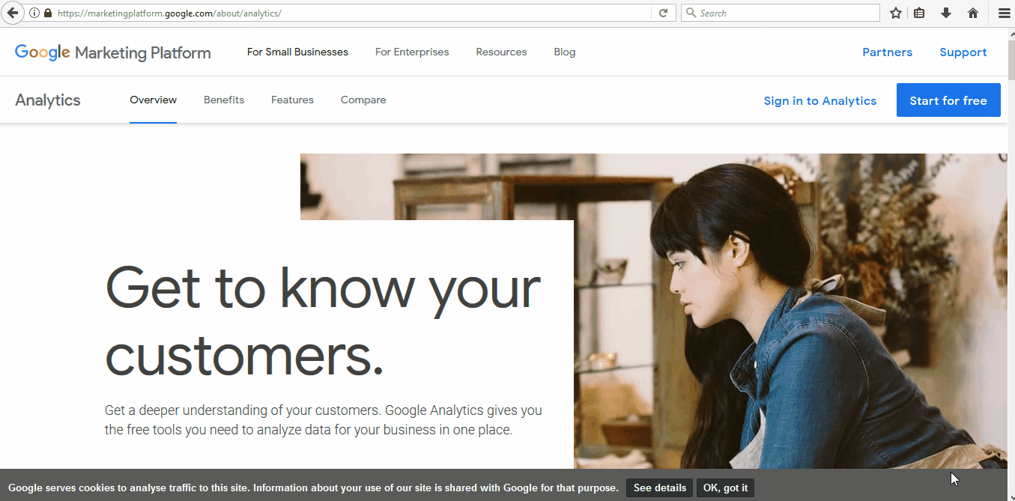Click the hero photo of woman

[x=790, y=311]
